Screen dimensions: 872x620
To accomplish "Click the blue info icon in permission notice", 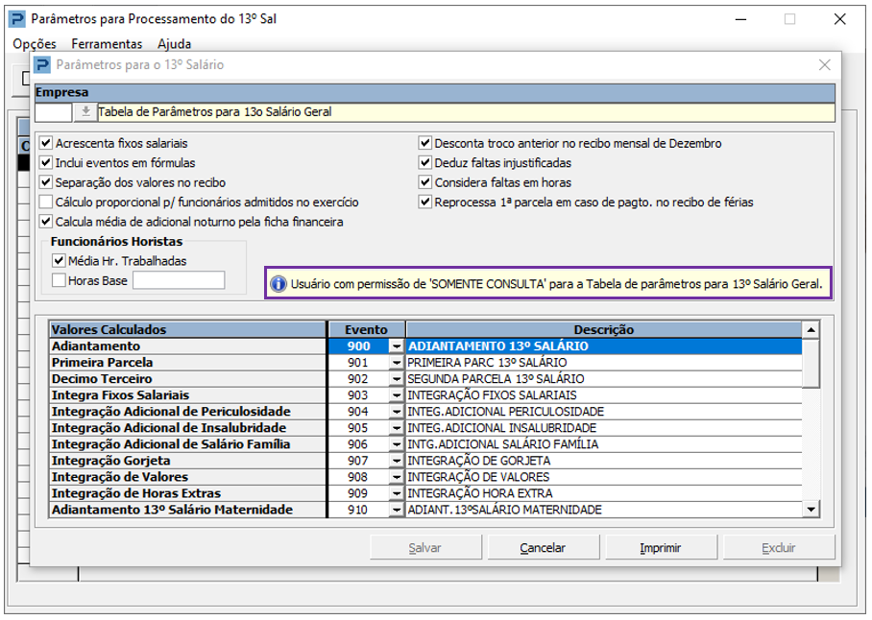I will tap(279, 284).
